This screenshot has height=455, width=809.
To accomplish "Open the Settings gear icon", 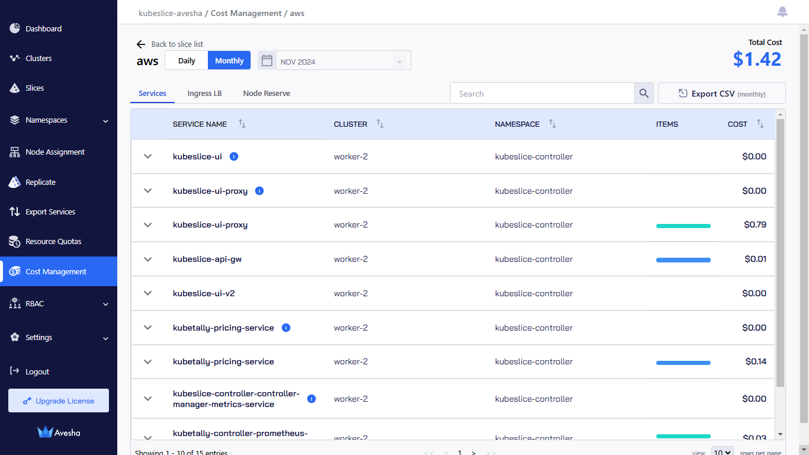I will click(x=15, y=337).
